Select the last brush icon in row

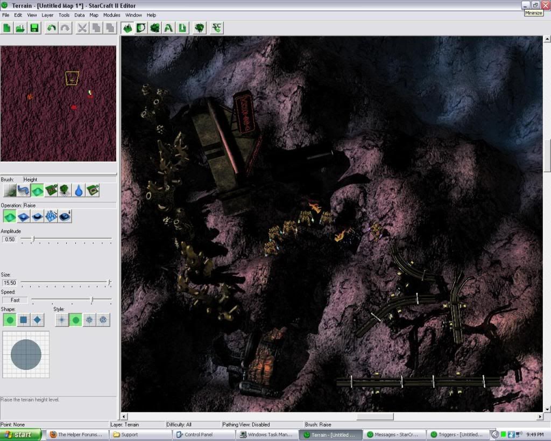93,190
